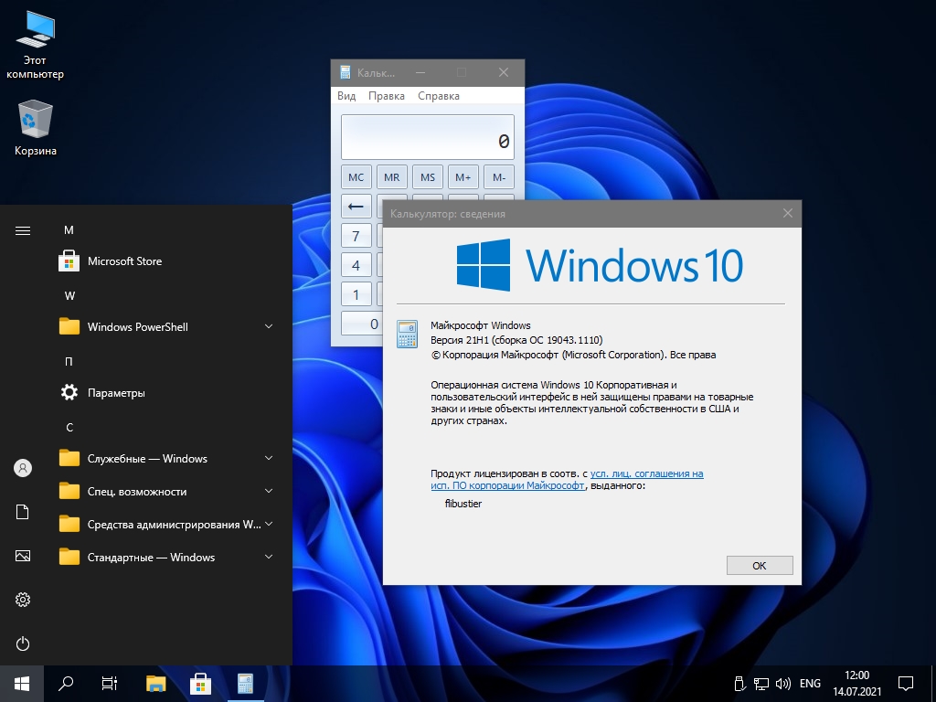Open File Explorer from the taskbar
Image resolution: width=936 pixels, height=702 pixels.
tap(156, 683)
